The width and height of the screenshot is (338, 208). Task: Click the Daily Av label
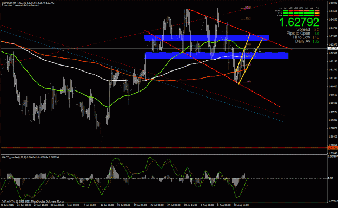click(x=303, y=41)
